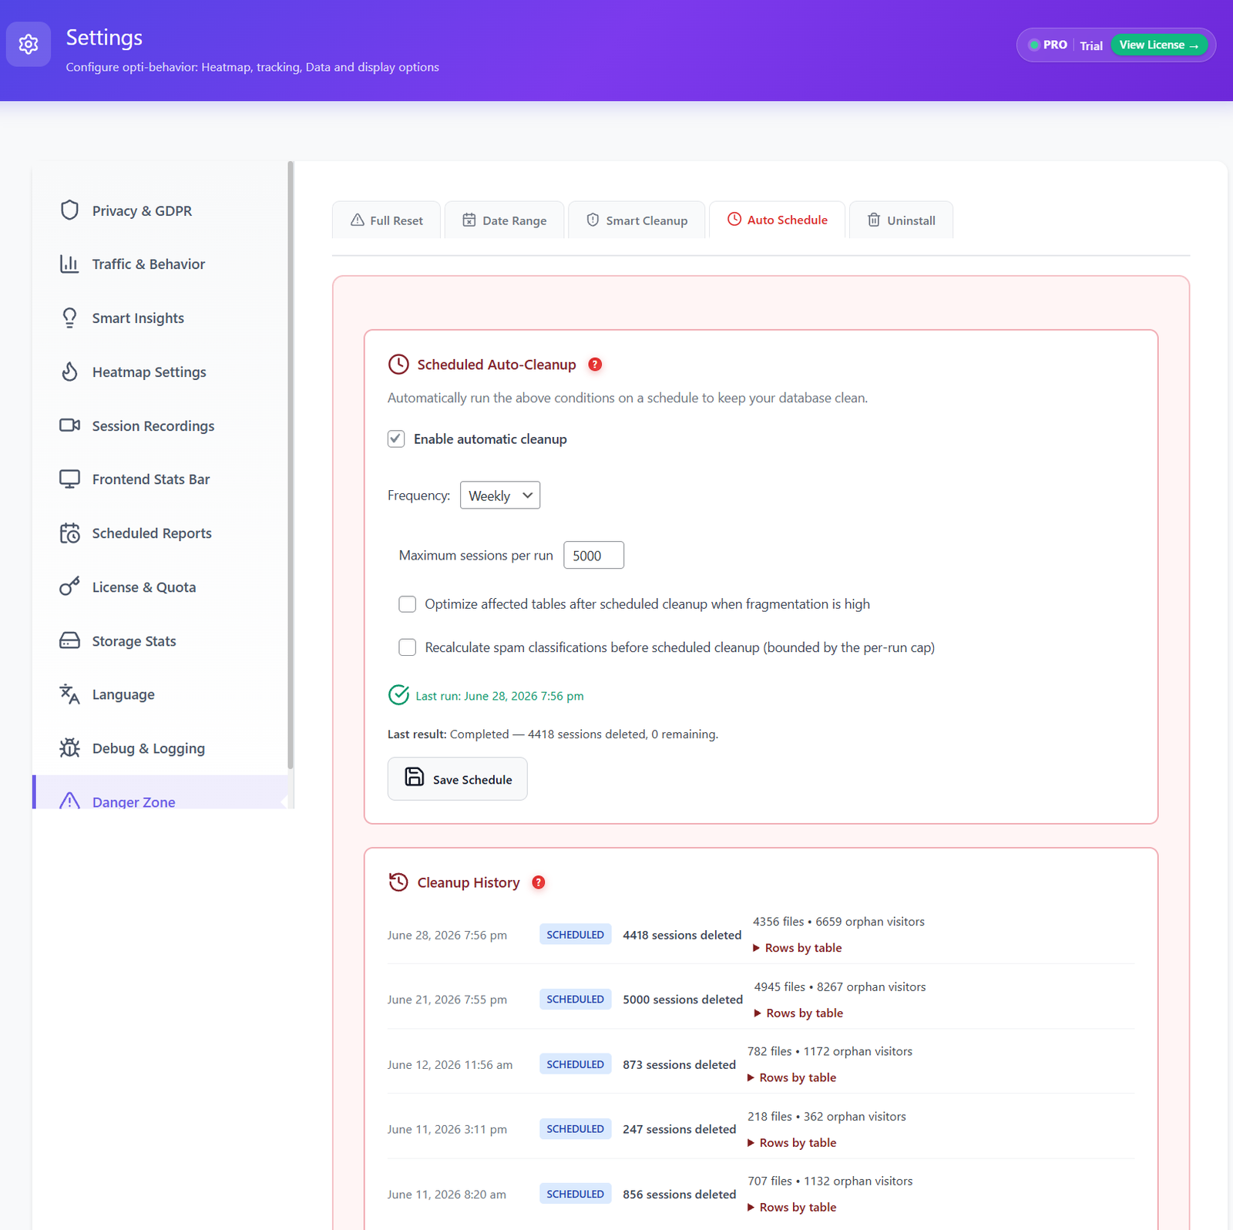This screenshot has height=1230, width=1233.
Task: Expand Rows by table for June 12 entry
Action: 792,1077
